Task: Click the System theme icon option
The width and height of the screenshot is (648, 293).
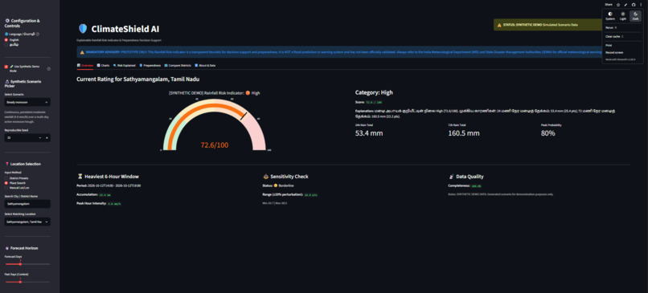Action: [x=610, y=14]
